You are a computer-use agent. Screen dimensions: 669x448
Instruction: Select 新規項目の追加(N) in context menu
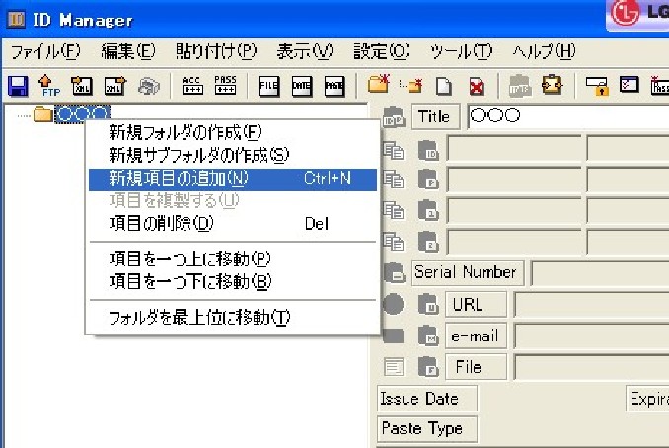click(x=233, y=180)
